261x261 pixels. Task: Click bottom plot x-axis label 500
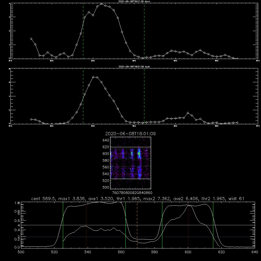[x=21, y=252]
